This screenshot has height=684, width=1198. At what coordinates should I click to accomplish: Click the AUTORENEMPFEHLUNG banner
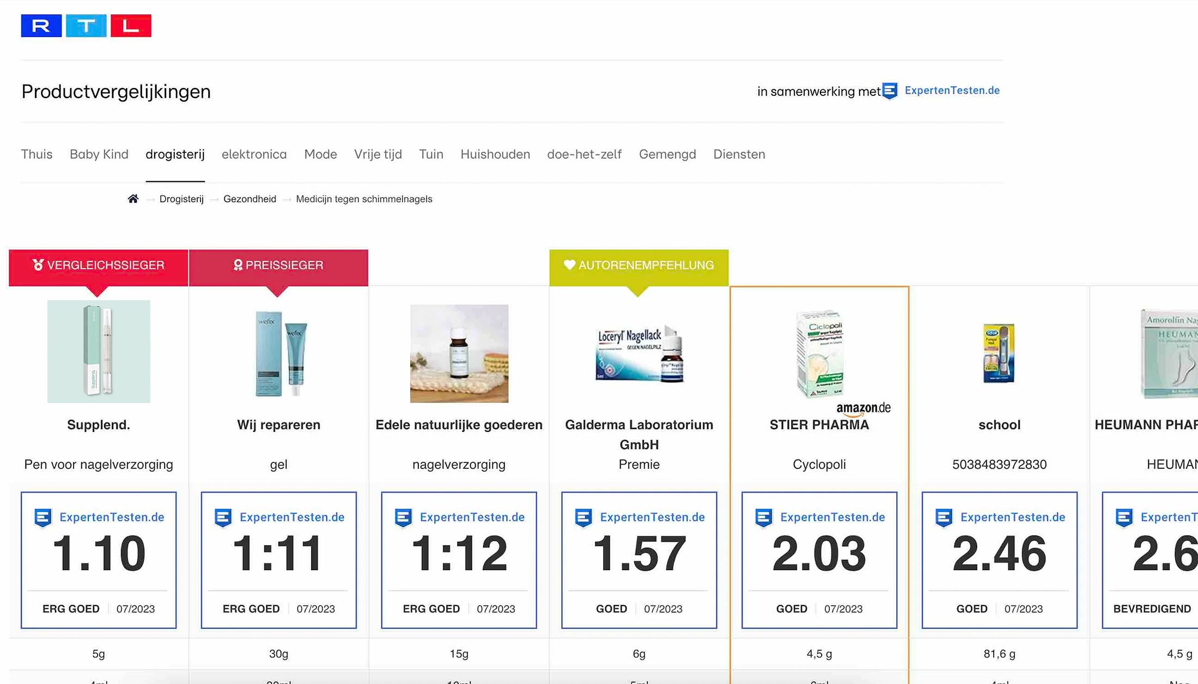[638, 267]
